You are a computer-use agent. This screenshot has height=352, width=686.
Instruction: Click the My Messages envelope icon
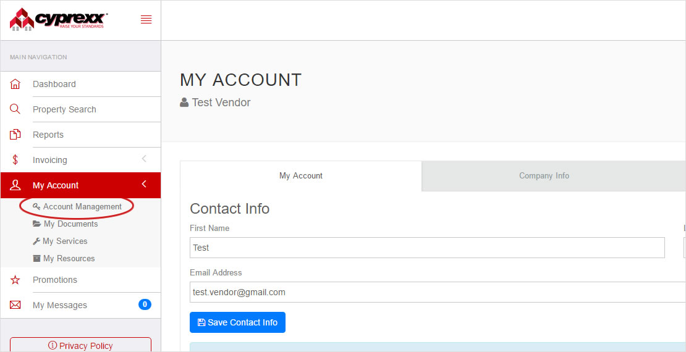pos(15,305)
